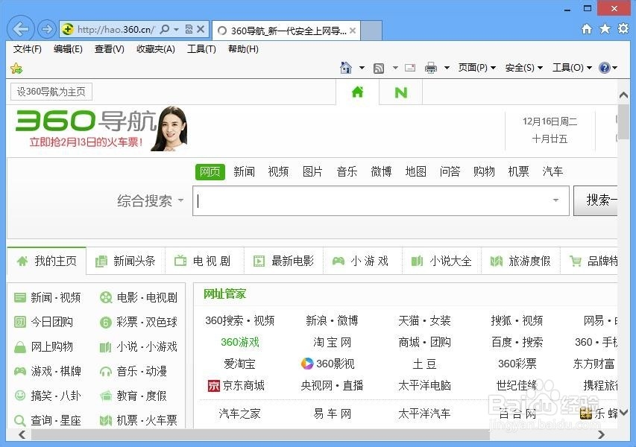Open the 查看(V) menu
636x447 pixels.
coord(109,49)
